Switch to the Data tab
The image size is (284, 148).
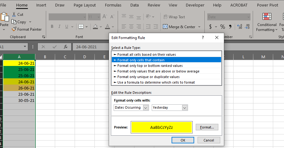[x=134, y=5]
